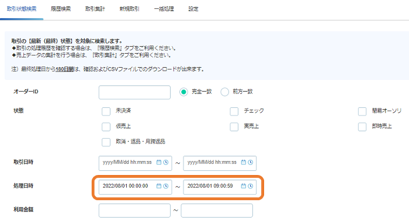The image size is (409, 224).
Task: Click the 取引日時 end datetime field
Action: 220,163
